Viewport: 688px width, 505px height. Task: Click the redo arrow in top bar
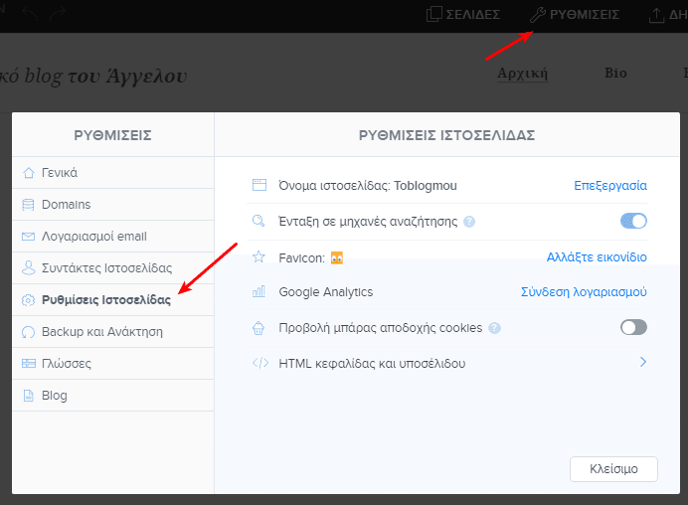click(57, 14)
